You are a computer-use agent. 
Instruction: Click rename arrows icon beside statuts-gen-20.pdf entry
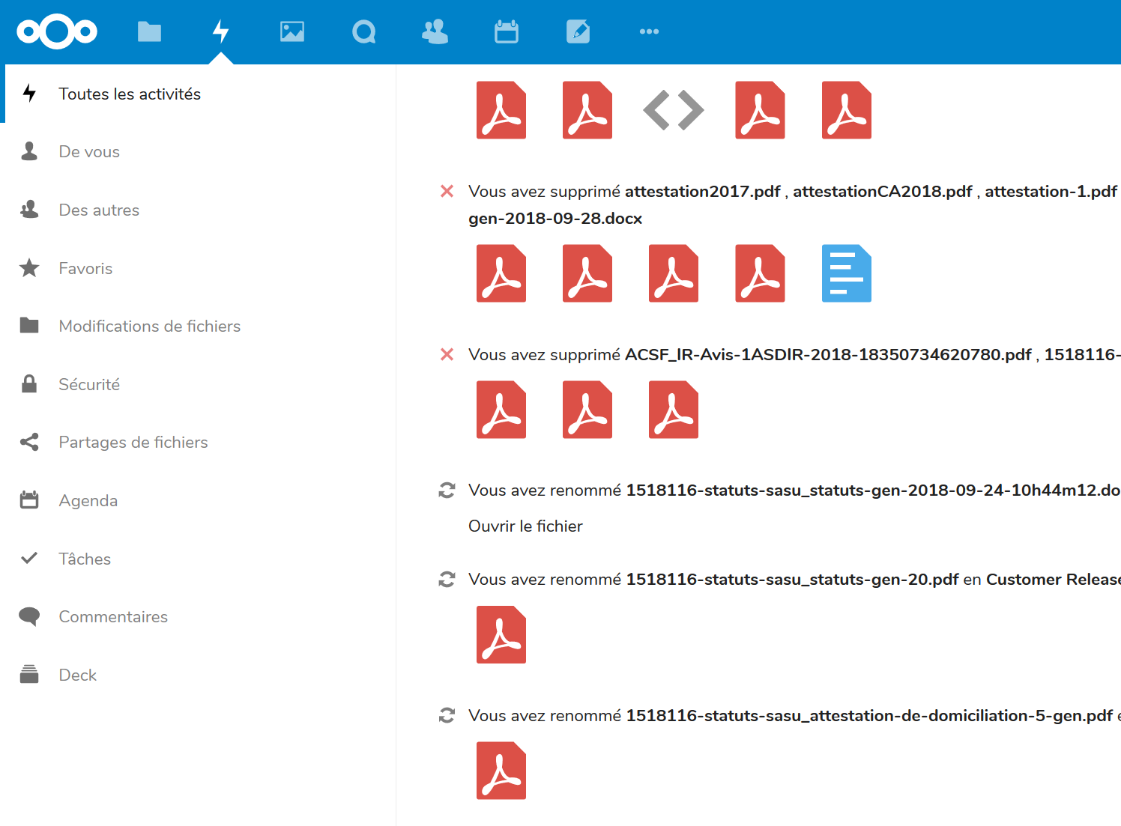pos(447,580)
